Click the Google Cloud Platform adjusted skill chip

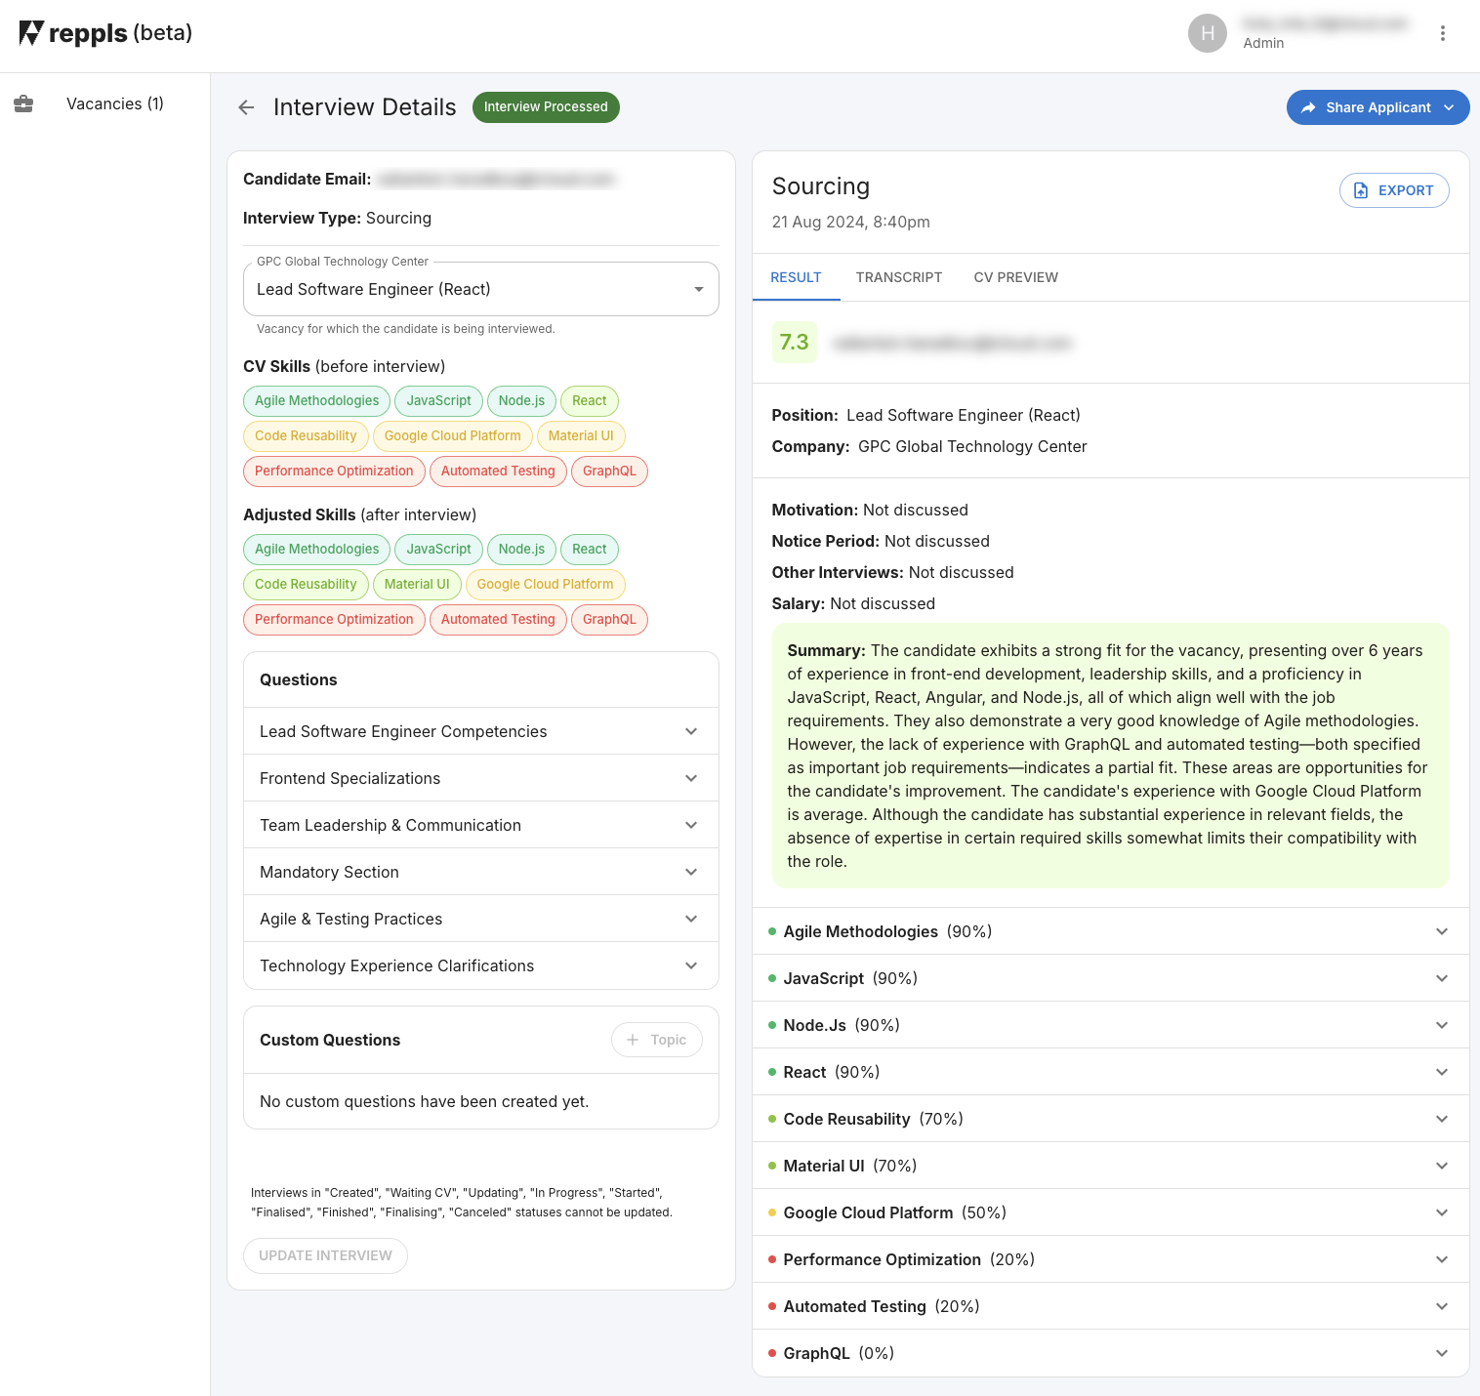pyautogui.click(x=545, y=584)
